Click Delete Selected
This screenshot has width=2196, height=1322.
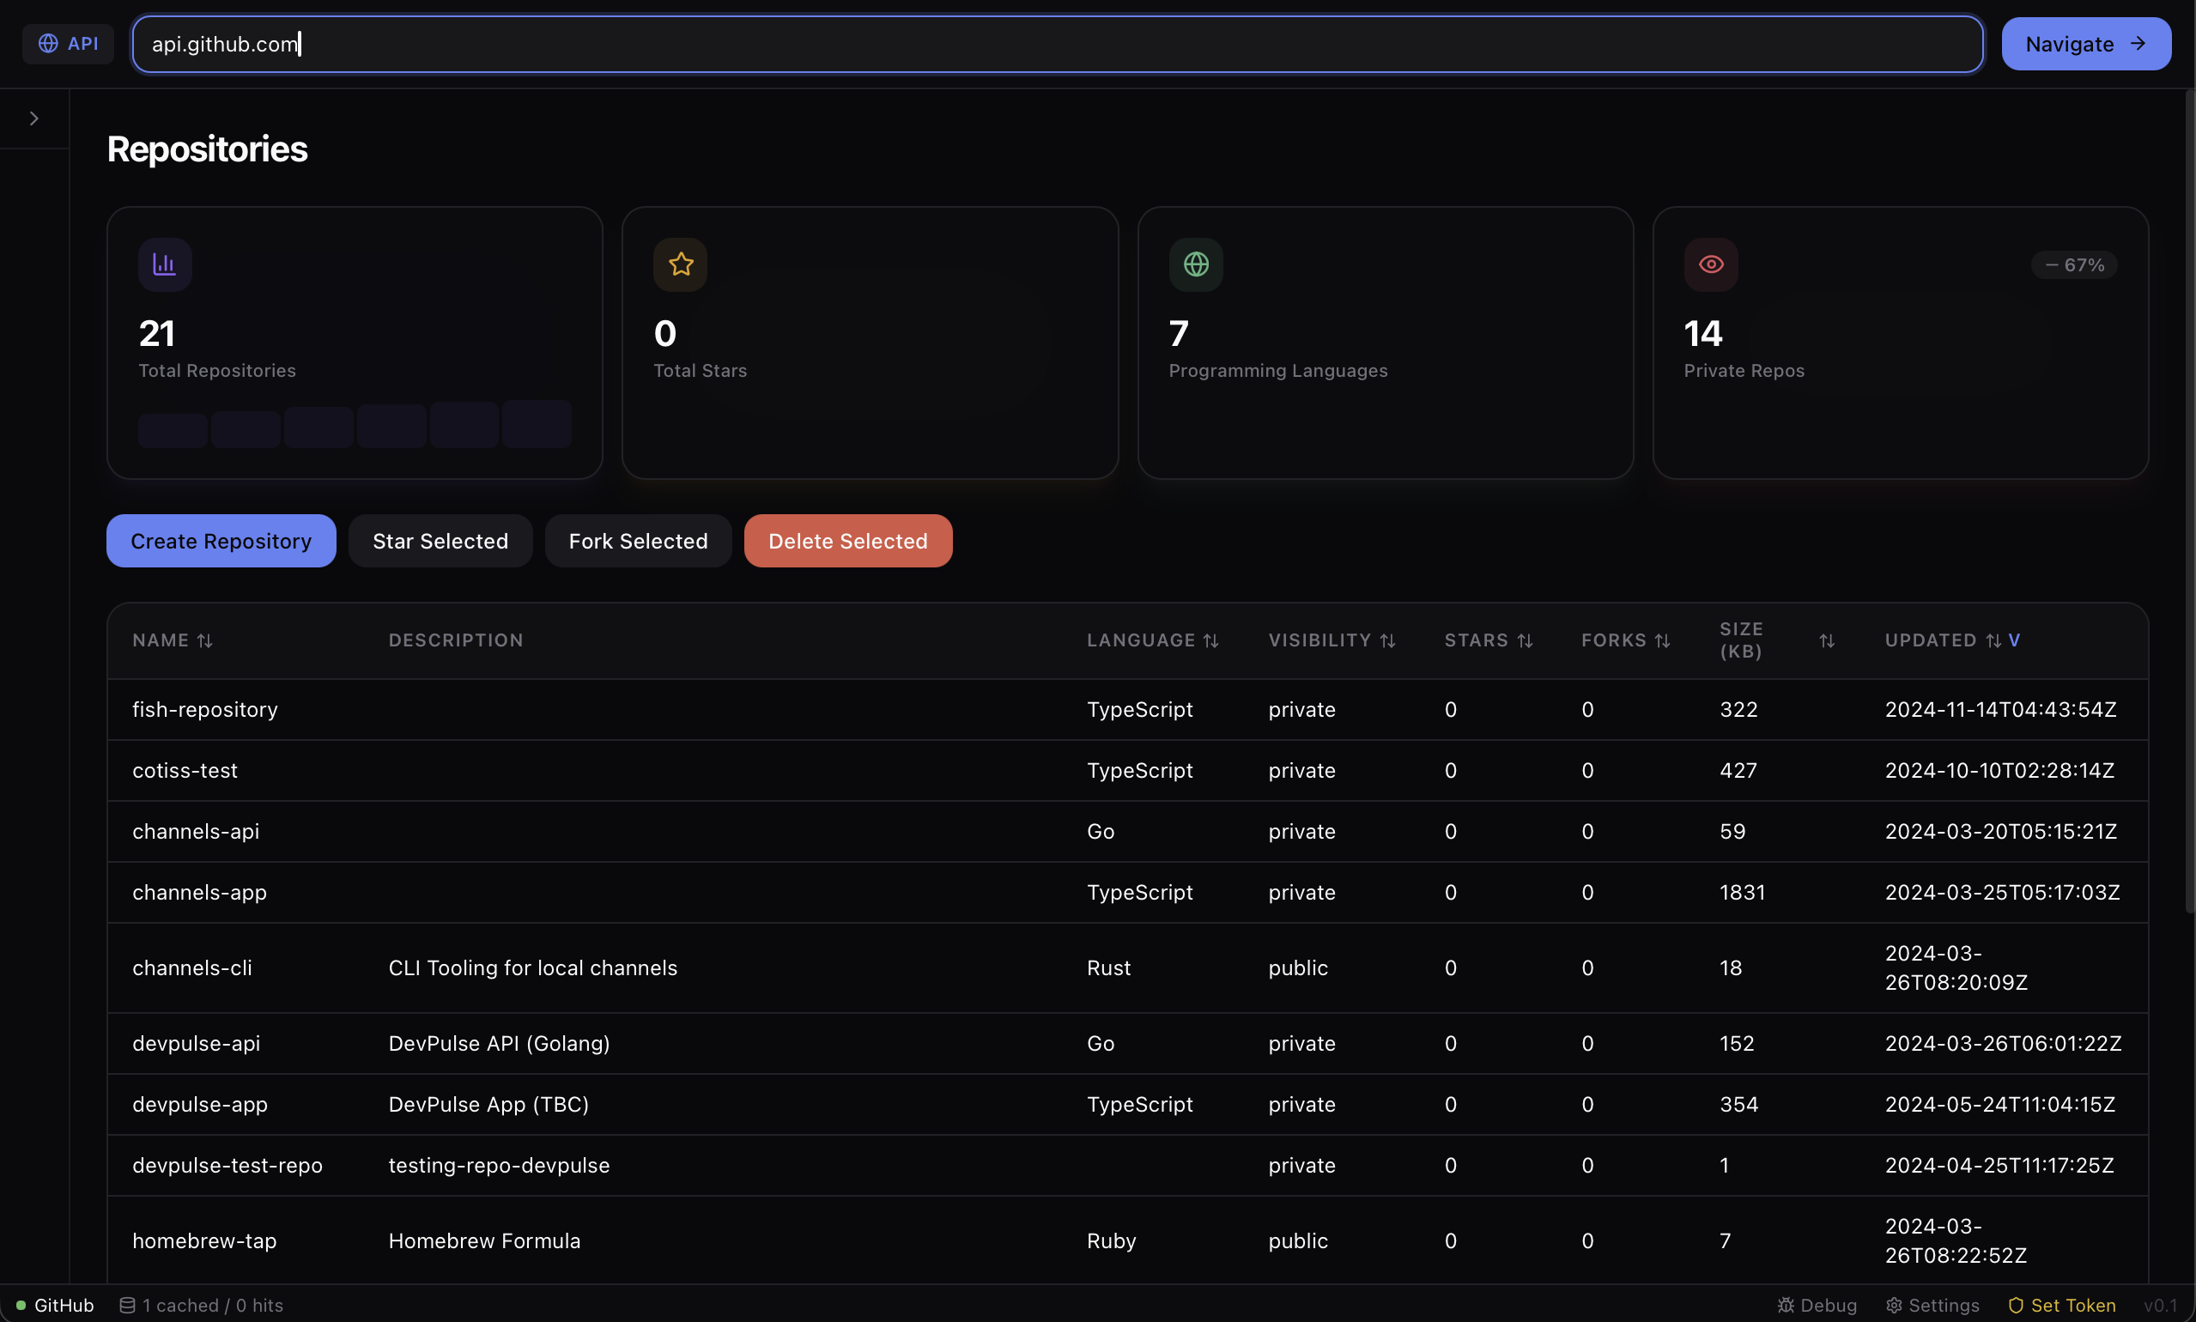[848, 541]
